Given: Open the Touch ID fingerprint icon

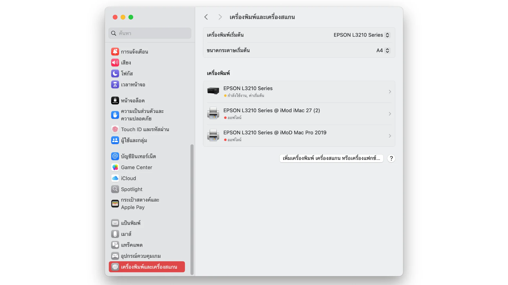Looking at the screenshot, I should click(x=115, y=129).
